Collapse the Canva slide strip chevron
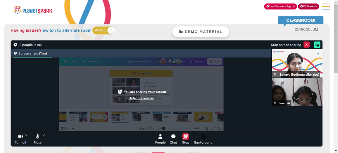Viewport: 338px width, 153px height. click(x=141, y=108)
